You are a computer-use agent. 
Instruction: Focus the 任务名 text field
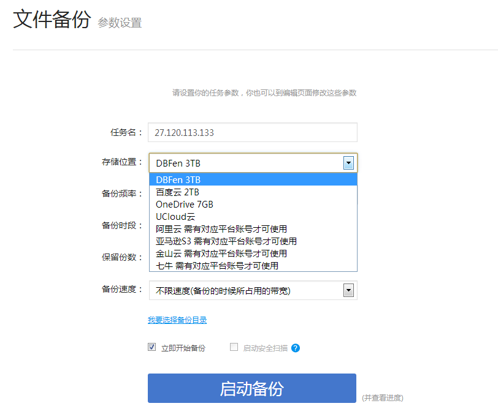[x=252, y=132]
